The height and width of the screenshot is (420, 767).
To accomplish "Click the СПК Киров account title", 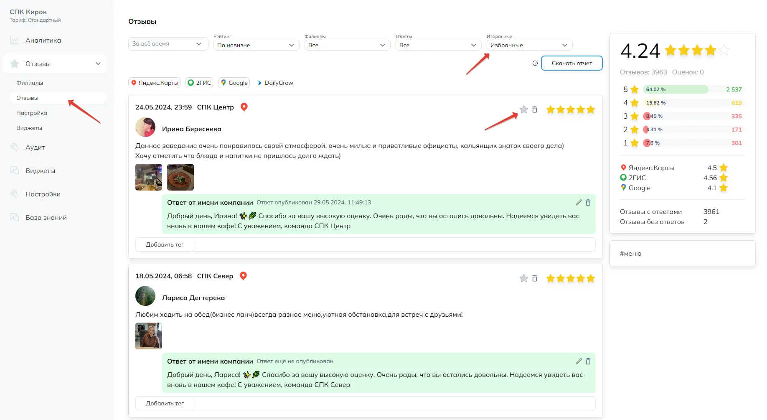I will [28, 12].
